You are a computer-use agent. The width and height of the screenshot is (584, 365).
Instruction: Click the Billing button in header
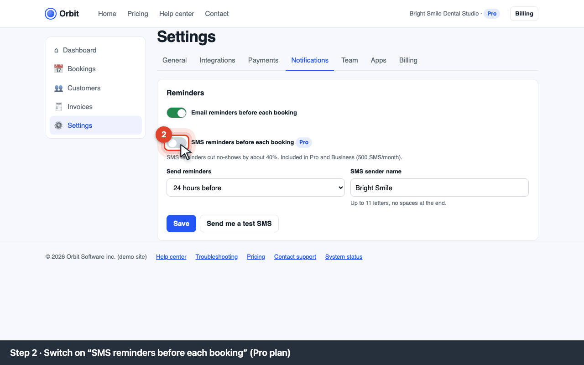pyautogui.click(x=524, y=14)
